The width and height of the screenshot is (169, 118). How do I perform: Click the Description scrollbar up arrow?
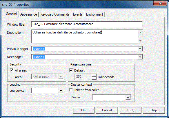[x=140, y=33]
